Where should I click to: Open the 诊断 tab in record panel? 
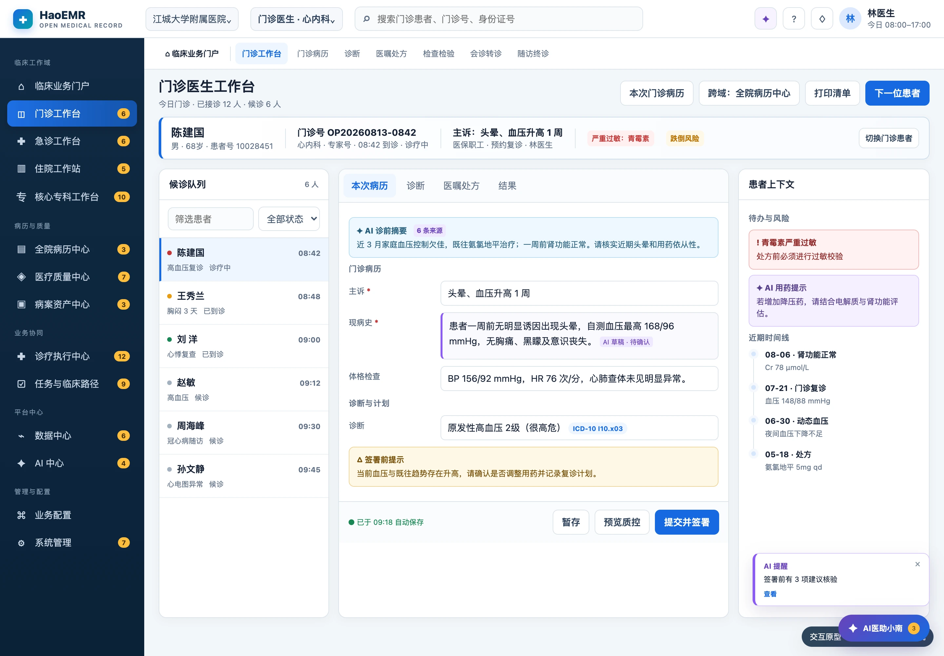pos(415,185)
